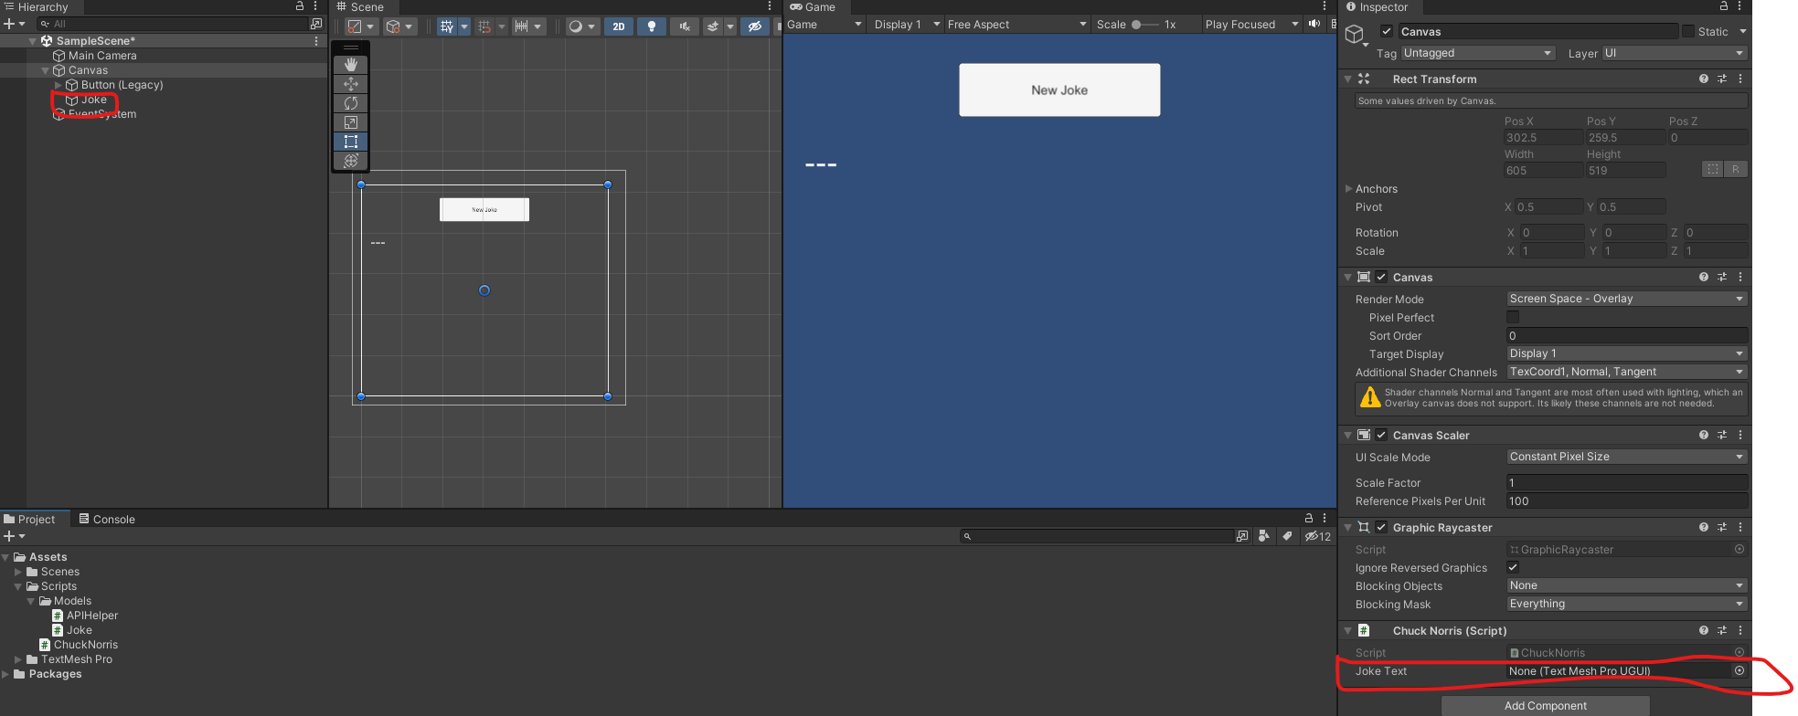Image resolution: width=1798 pixels, height=716 pixels.
Task: Toggle 2D view mode in Scene
Action: coord(619,26)
